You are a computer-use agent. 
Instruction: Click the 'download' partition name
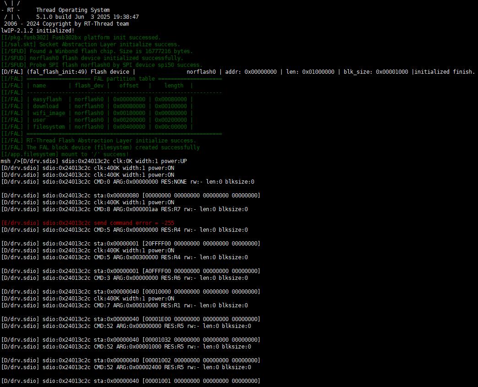click(46, 106)
